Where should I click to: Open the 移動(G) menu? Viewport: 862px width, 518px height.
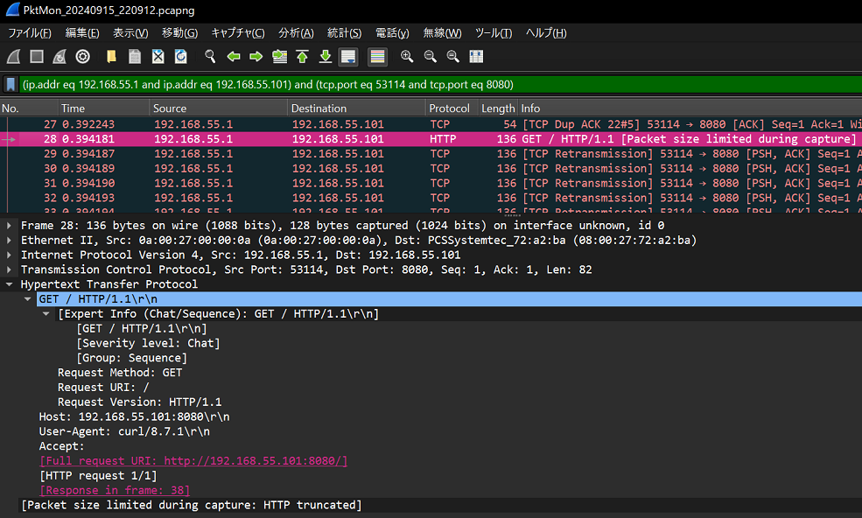click(x=179, y=33)
